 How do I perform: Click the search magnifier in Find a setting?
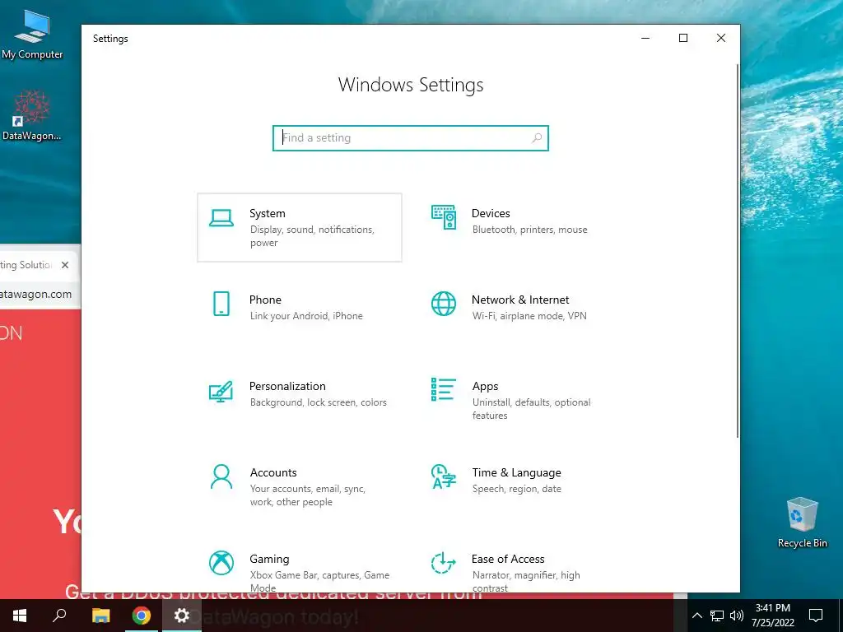tap(536, 138)
